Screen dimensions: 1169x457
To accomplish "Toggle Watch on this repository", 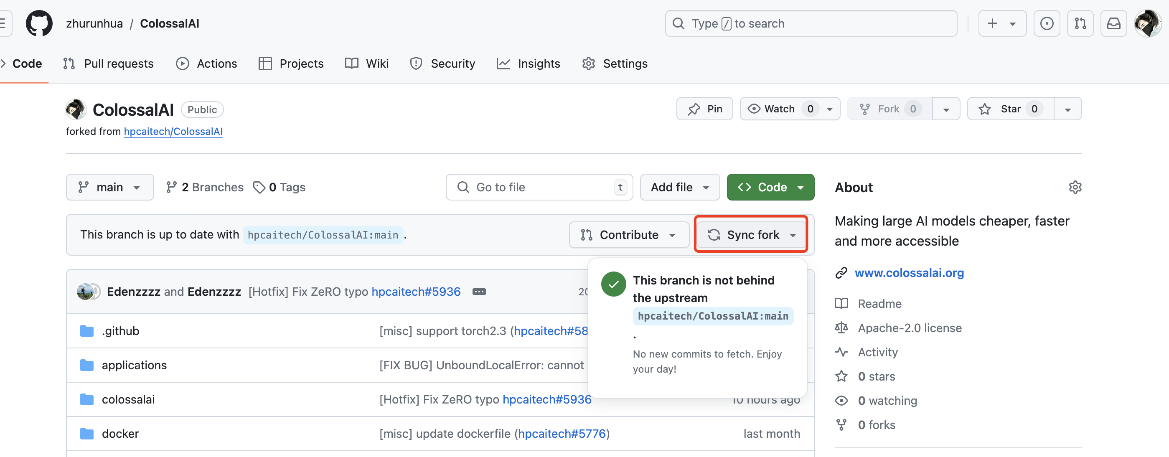I will 779,109.
